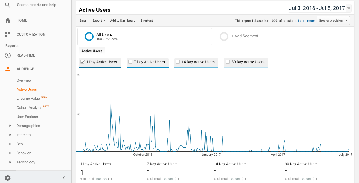This screenshot has width=359, height=183.
Task: Check the 30 Day Active Users checkbox
Action: pos(228,62)
